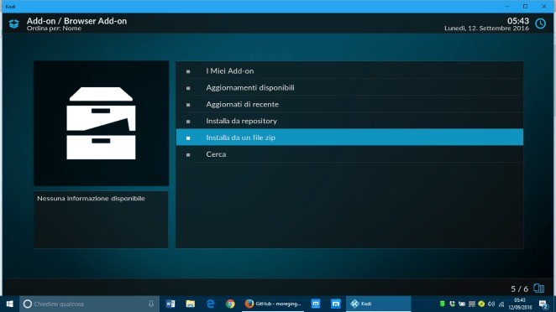Viewport: 556px width, 312px height.
Task: Click the Cortana microphone icon
Action: (151, 304)
